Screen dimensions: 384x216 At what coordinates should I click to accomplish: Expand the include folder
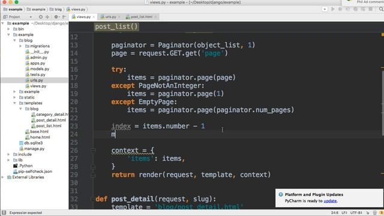[8, 154]
